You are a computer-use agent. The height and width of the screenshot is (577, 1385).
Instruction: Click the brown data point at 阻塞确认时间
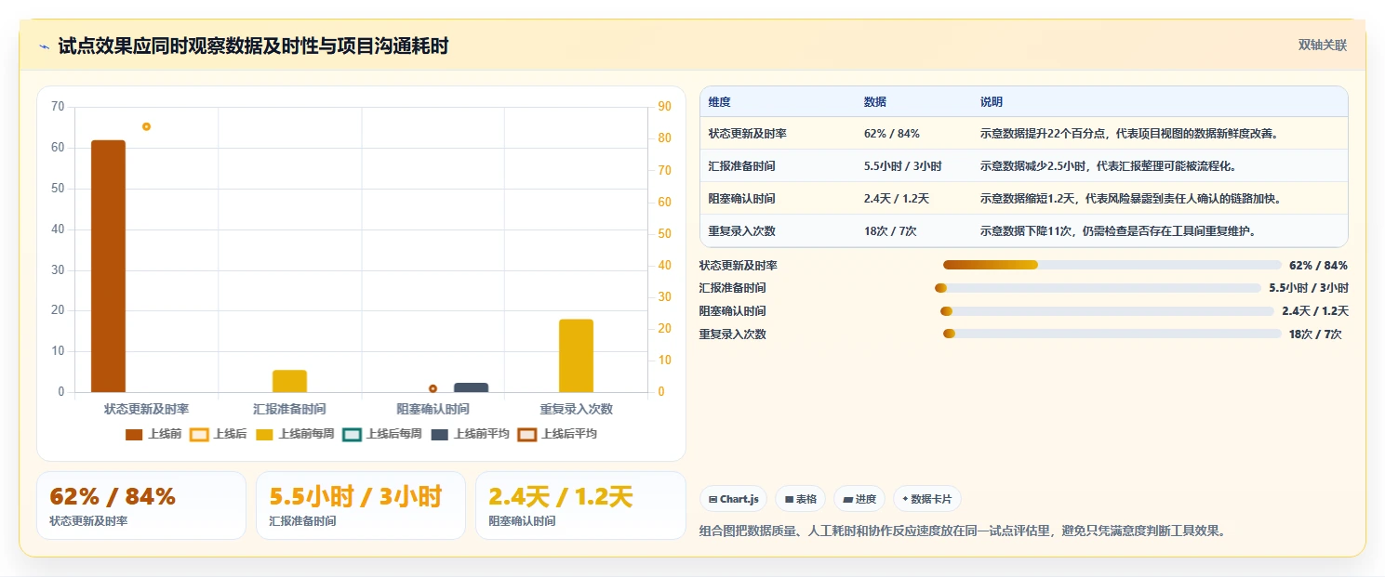[433, 388]
